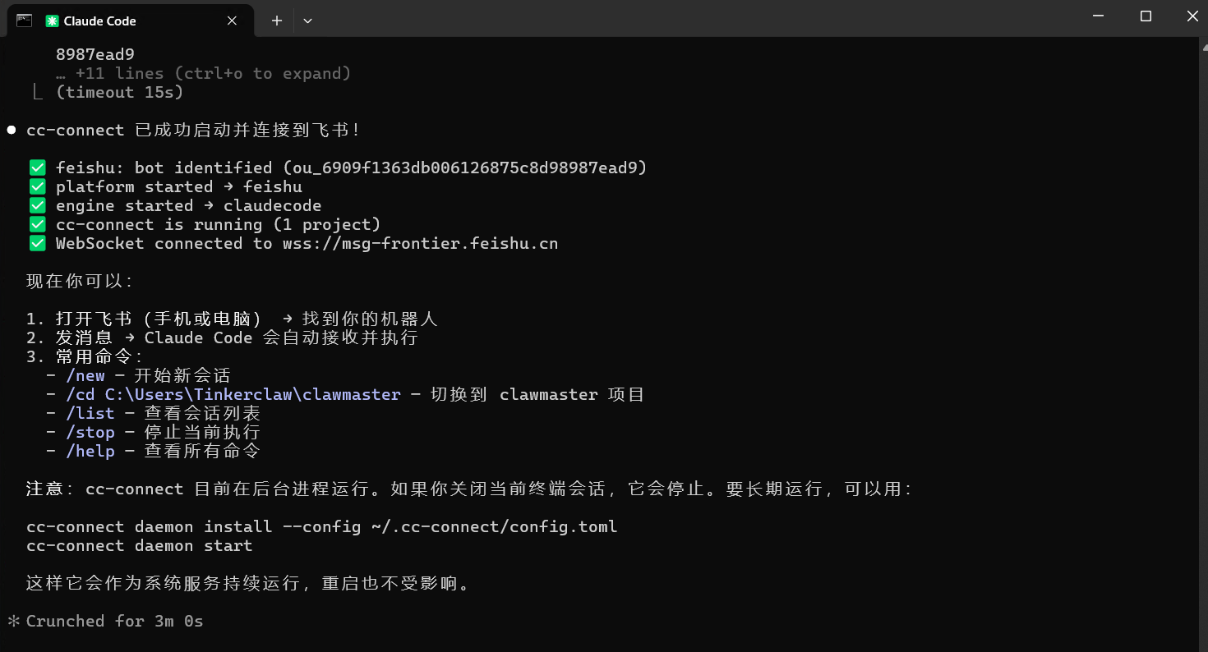
Task: Click the green Claude Code tab icon
Action: coord(52,21)
